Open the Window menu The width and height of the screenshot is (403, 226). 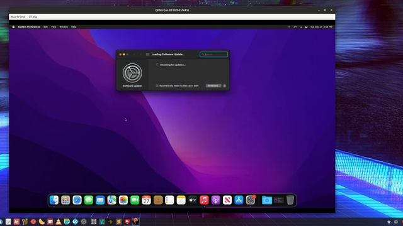64,27
